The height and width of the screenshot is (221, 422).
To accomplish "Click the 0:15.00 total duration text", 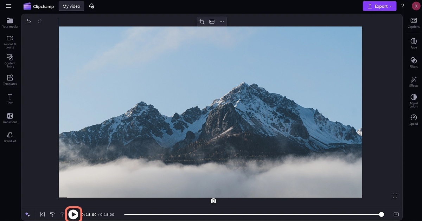I will pyautogui.click(x=107, y=215).
